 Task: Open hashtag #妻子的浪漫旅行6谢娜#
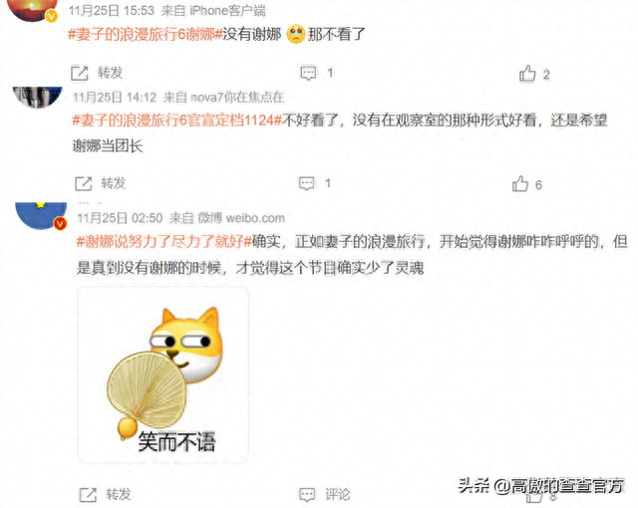(146, 34)
